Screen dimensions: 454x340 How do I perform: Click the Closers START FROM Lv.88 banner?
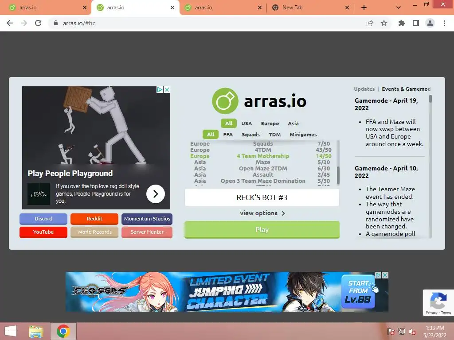tap(358, 292)
